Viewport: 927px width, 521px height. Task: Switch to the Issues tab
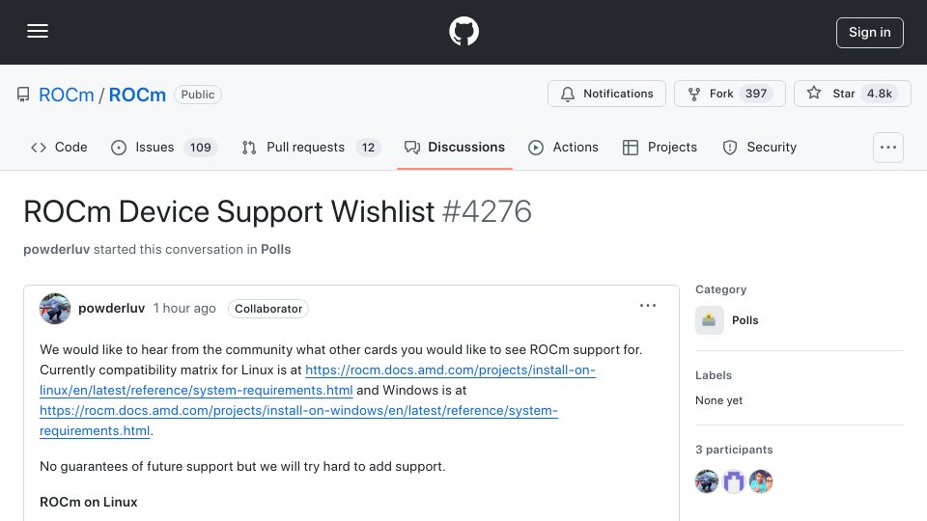164,147
